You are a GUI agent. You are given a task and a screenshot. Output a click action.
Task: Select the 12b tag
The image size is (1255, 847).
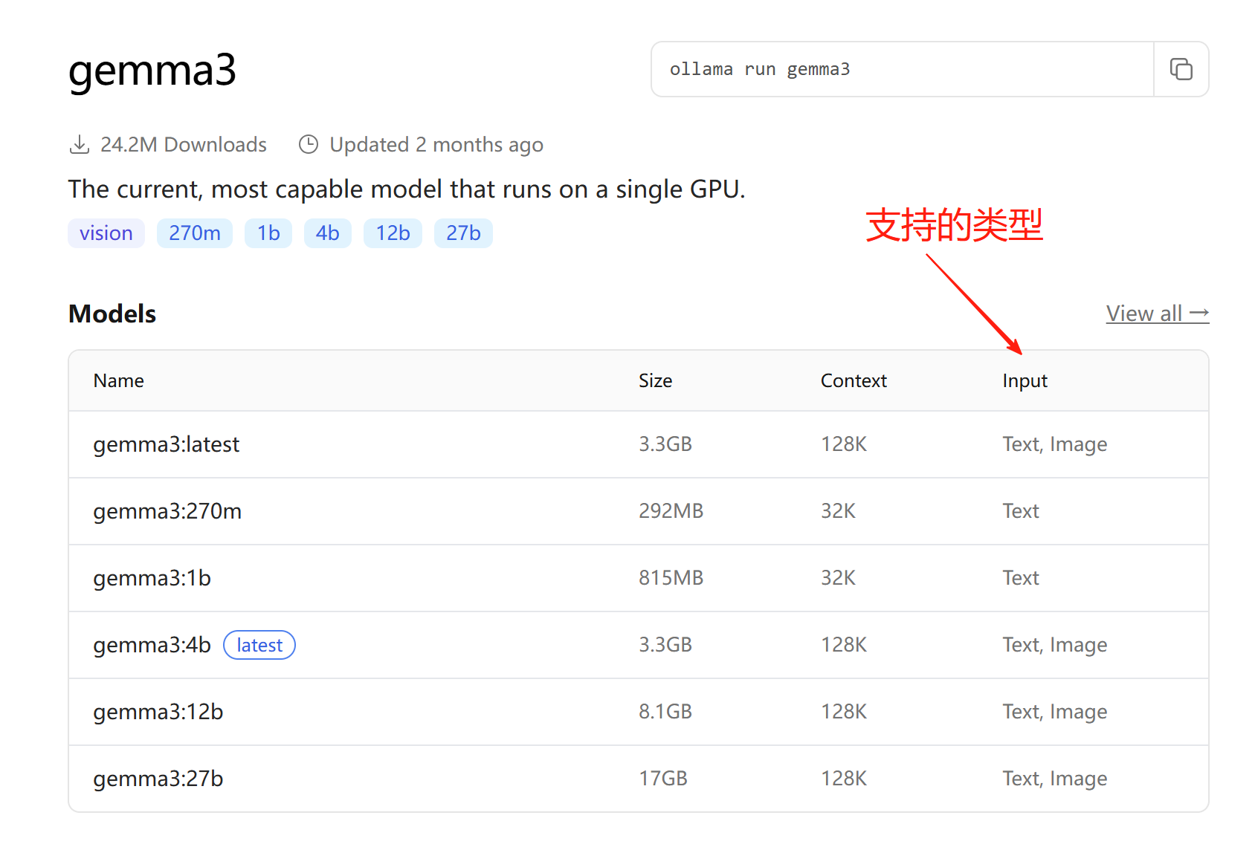click(393, 233)
